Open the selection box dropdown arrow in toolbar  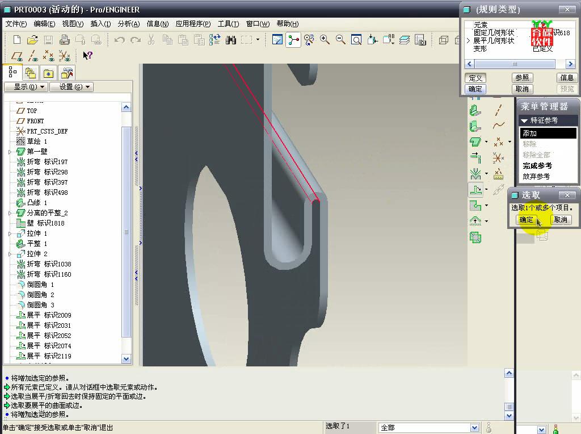click(258, 40)
